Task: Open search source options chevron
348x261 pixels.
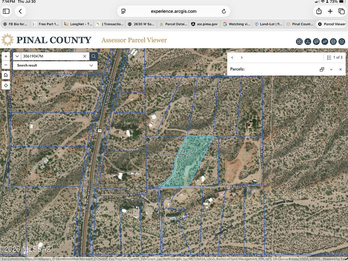Action: click(x=17, y=57)
